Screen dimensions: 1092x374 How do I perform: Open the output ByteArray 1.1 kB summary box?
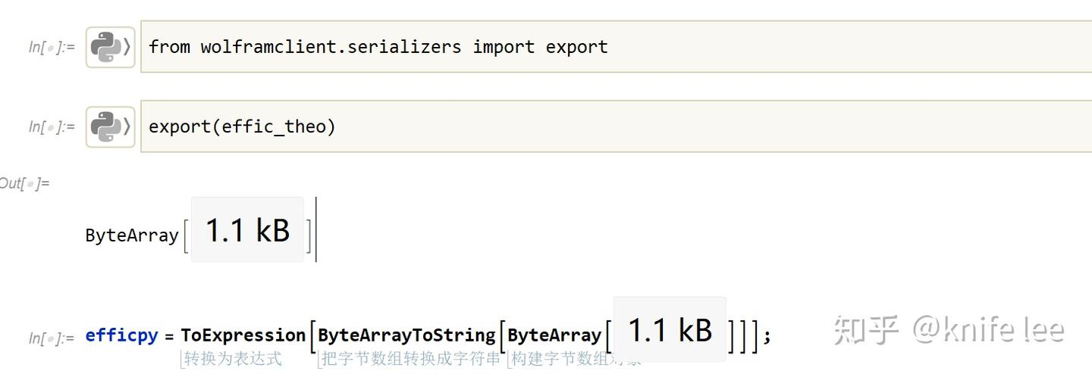pyautogui.click(x=247, y=230)
